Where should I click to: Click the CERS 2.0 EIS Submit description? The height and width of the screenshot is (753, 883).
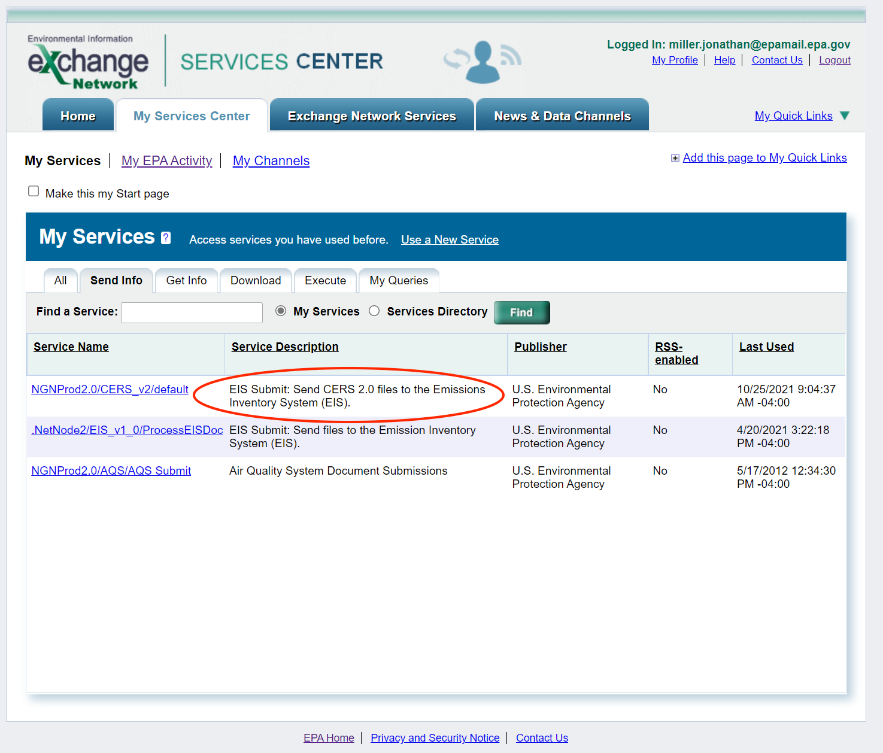click(x=357, y=396)
